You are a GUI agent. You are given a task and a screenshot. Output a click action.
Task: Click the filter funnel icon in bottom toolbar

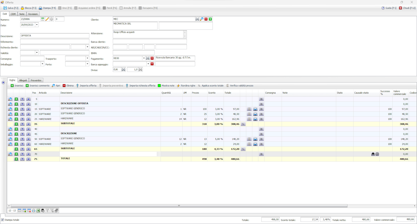[47, 211]
